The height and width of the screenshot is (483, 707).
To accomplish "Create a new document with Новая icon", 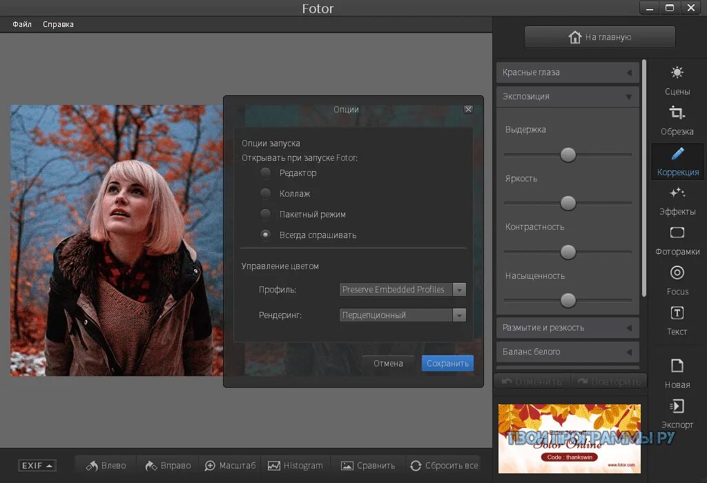I will pos(677,366).
